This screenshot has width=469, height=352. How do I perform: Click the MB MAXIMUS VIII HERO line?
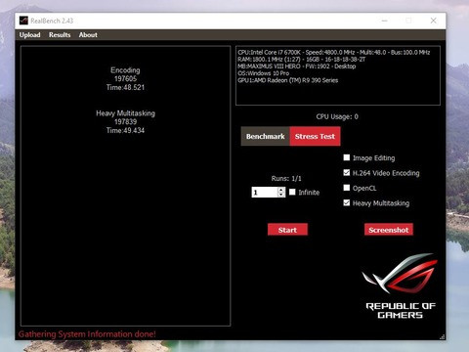(x=297, y=66)
